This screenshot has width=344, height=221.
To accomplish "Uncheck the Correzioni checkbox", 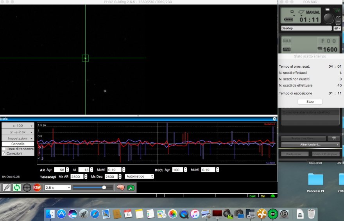I will pyautogui.click(x=4, y=154).
